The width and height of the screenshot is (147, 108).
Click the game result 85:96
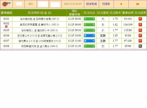pos(128,46)
